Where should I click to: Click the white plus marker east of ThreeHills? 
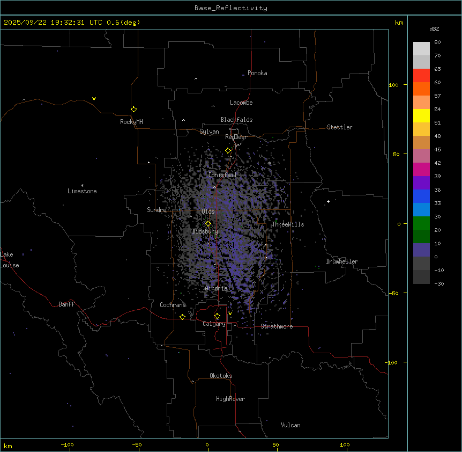328,201
